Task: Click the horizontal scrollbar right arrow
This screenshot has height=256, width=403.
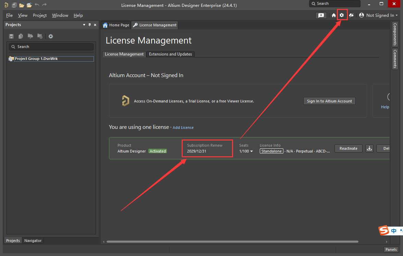Action: click(387, 242)
